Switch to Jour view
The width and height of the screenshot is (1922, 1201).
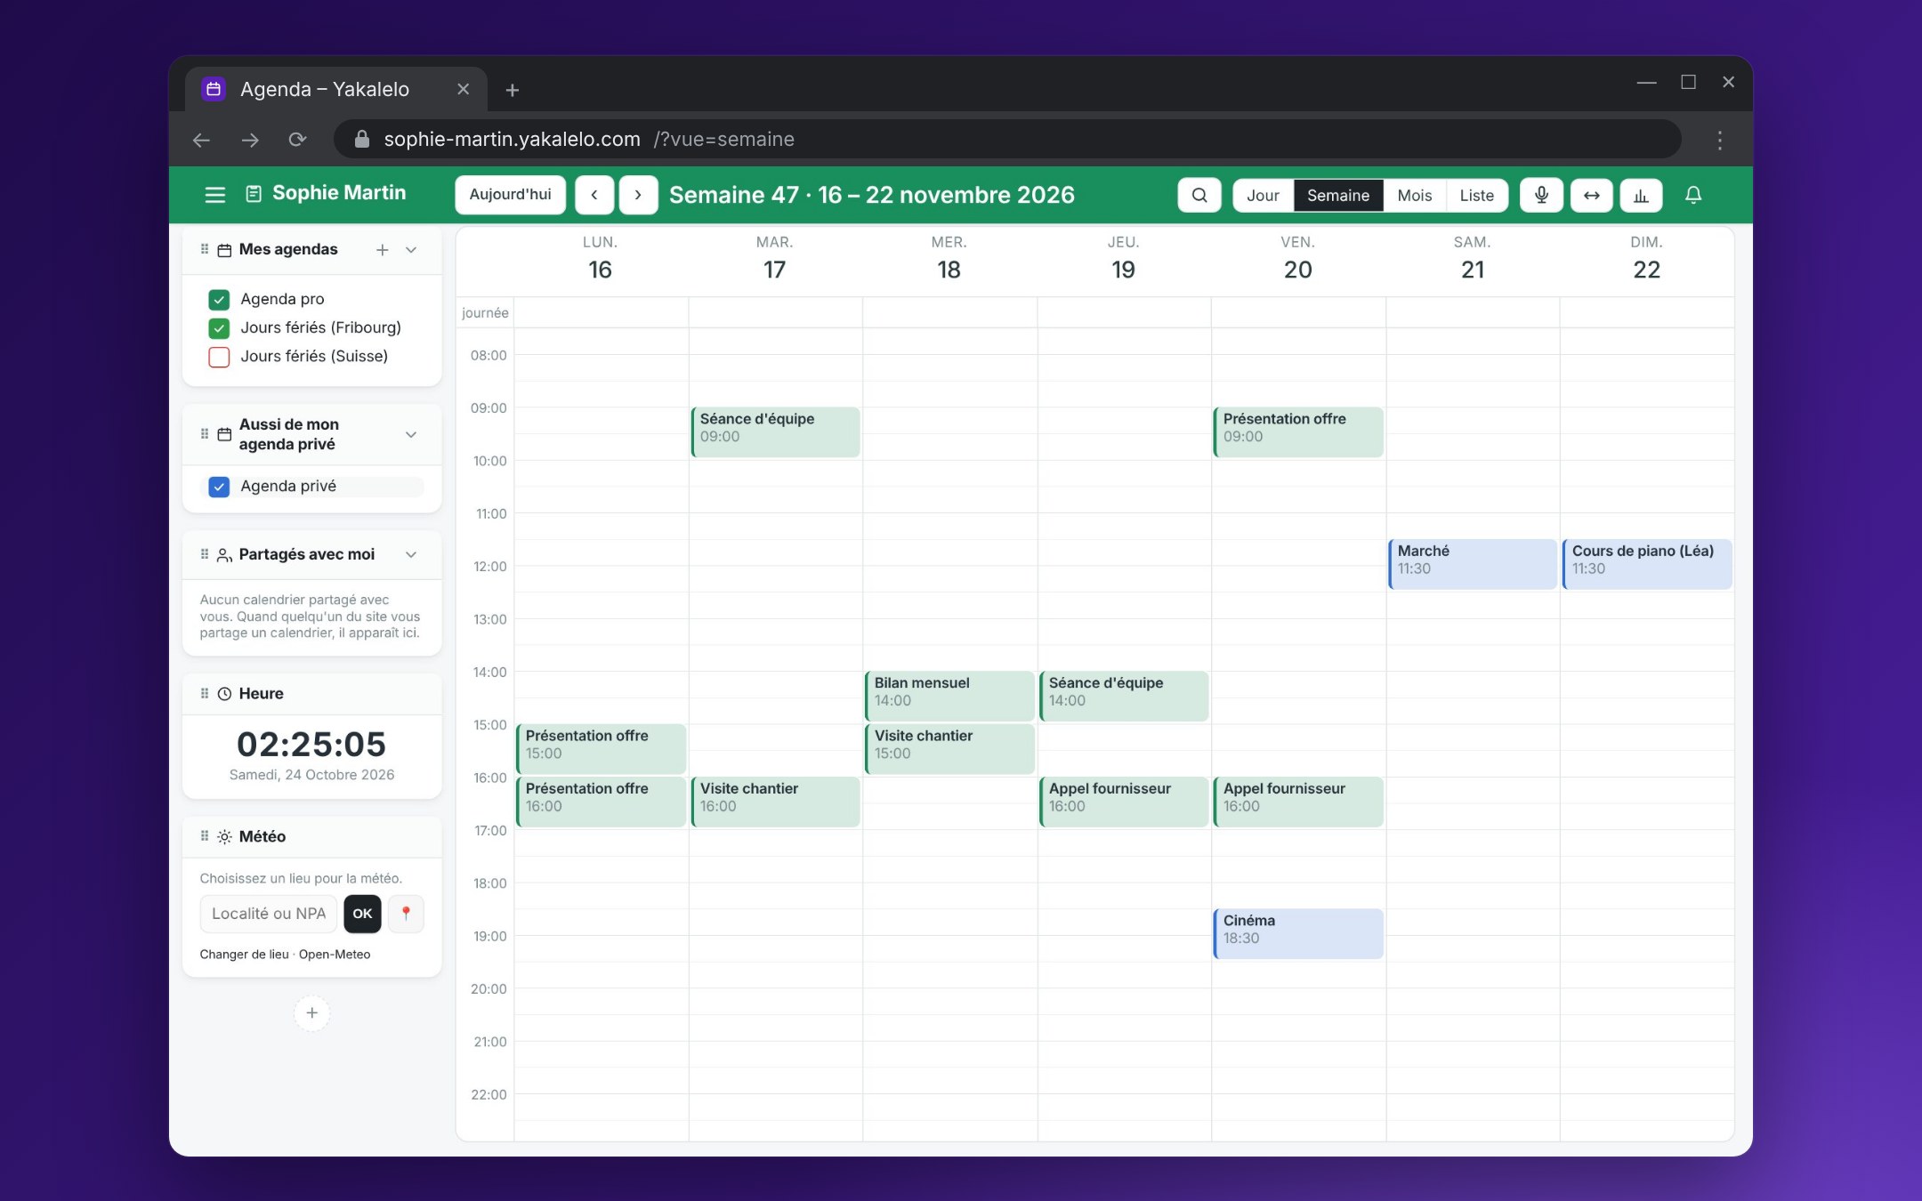click(x=1263, y=195)
